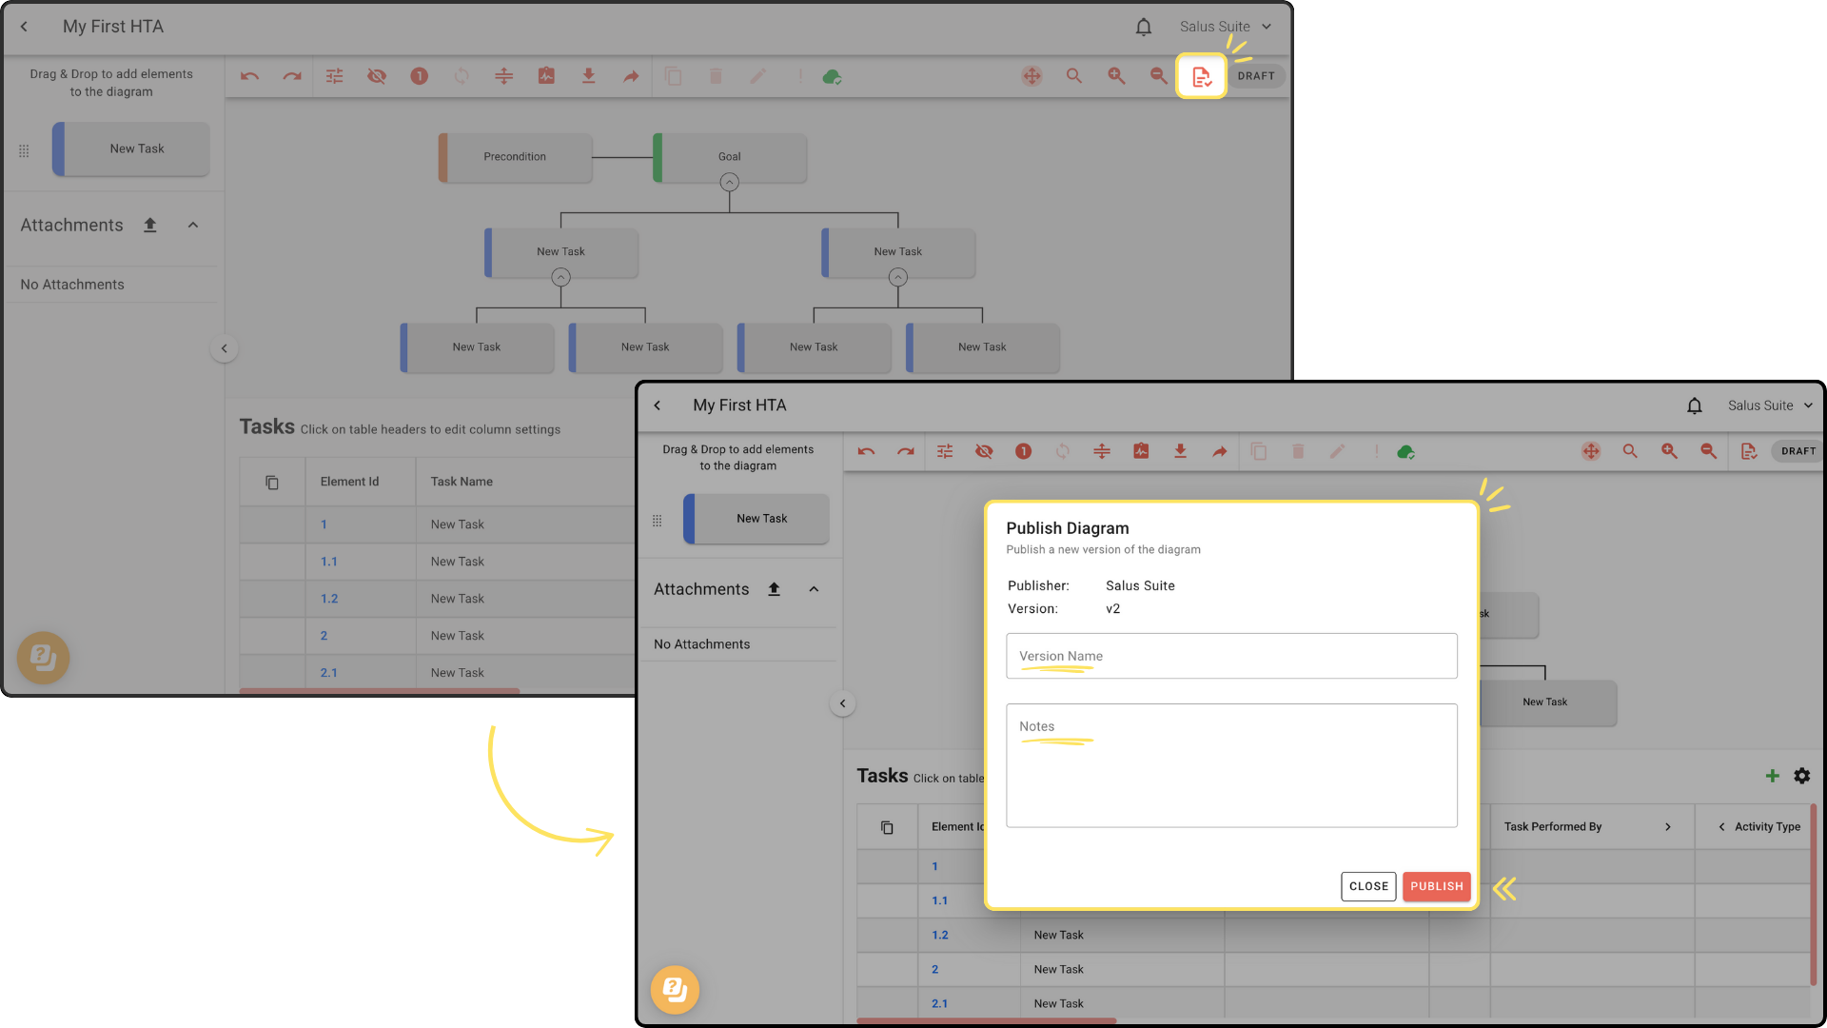The image size is (1827, 1028).
Task: Click green plus icon to add task column
Action: [1772, 776]
